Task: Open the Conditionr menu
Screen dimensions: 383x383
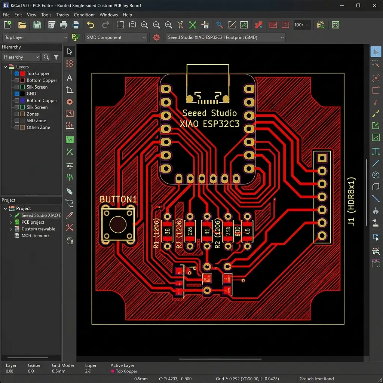Action: [84, 15]
